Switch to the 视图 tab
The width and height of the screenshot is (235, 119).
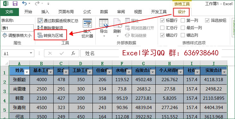click(x=138, y=12)
